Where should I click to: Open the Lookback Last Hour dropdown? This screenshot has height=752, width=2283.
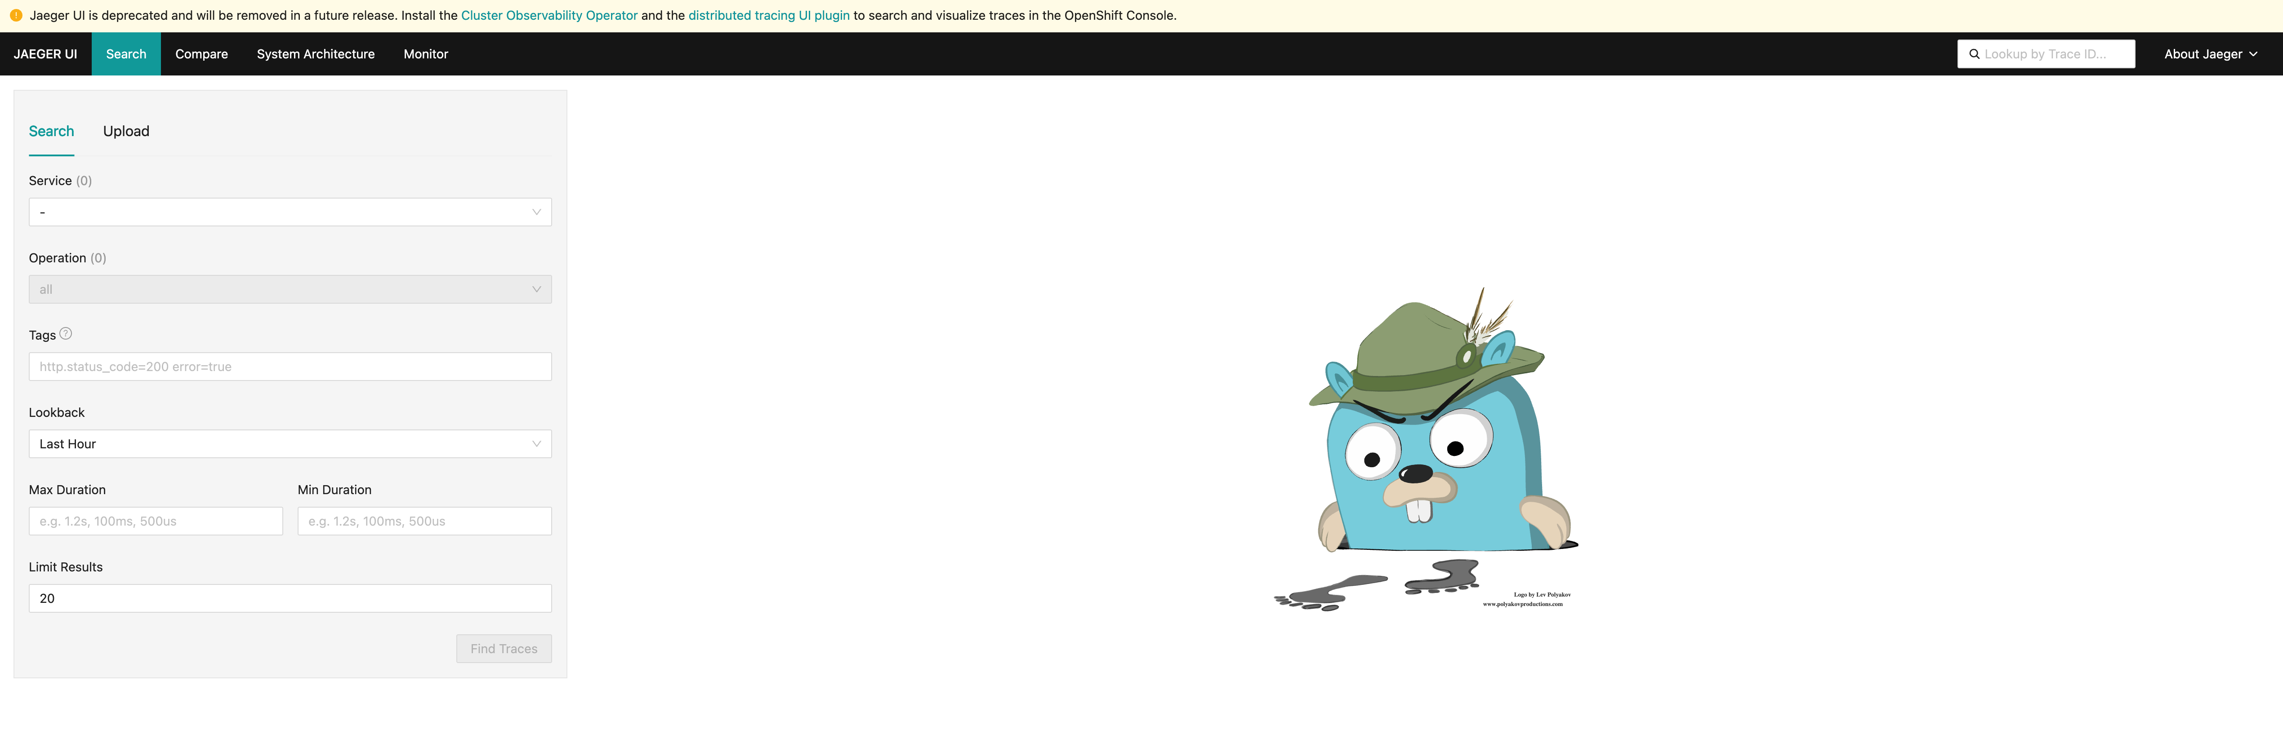coord(290,444)
